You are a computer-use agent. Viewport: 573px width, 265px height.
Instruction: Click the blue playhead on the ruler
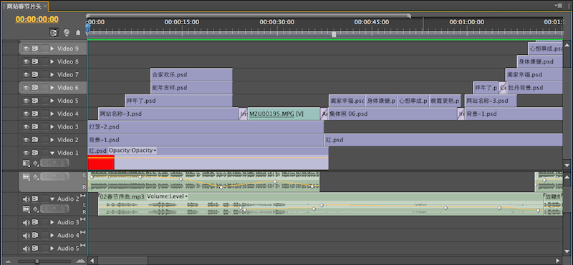tap(87, 28)
